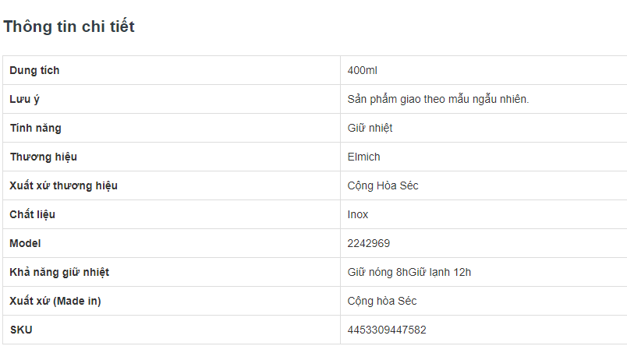Click the "Giữ nhiệt" feature value

coord(370,129)
